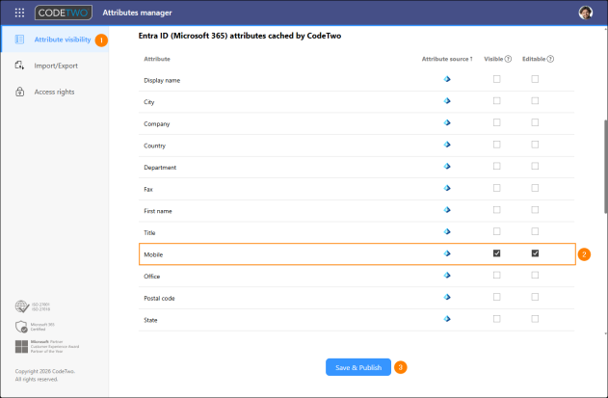
Task: Click the CodeTwo logo
Action: coord(64,13)
